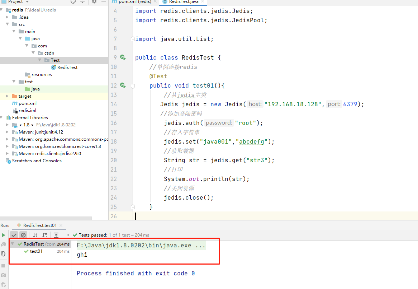Click rerun failed tests icon
The width and height of the screenshot is (418, 289).
[x=4, y=244]
